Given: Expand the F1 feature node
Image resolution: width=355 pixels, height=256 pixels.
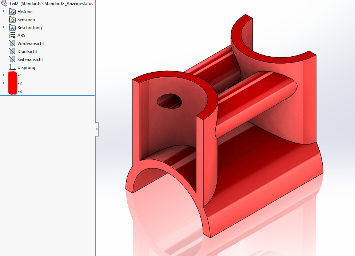Looking at the screenshot, I should [4, 76].
